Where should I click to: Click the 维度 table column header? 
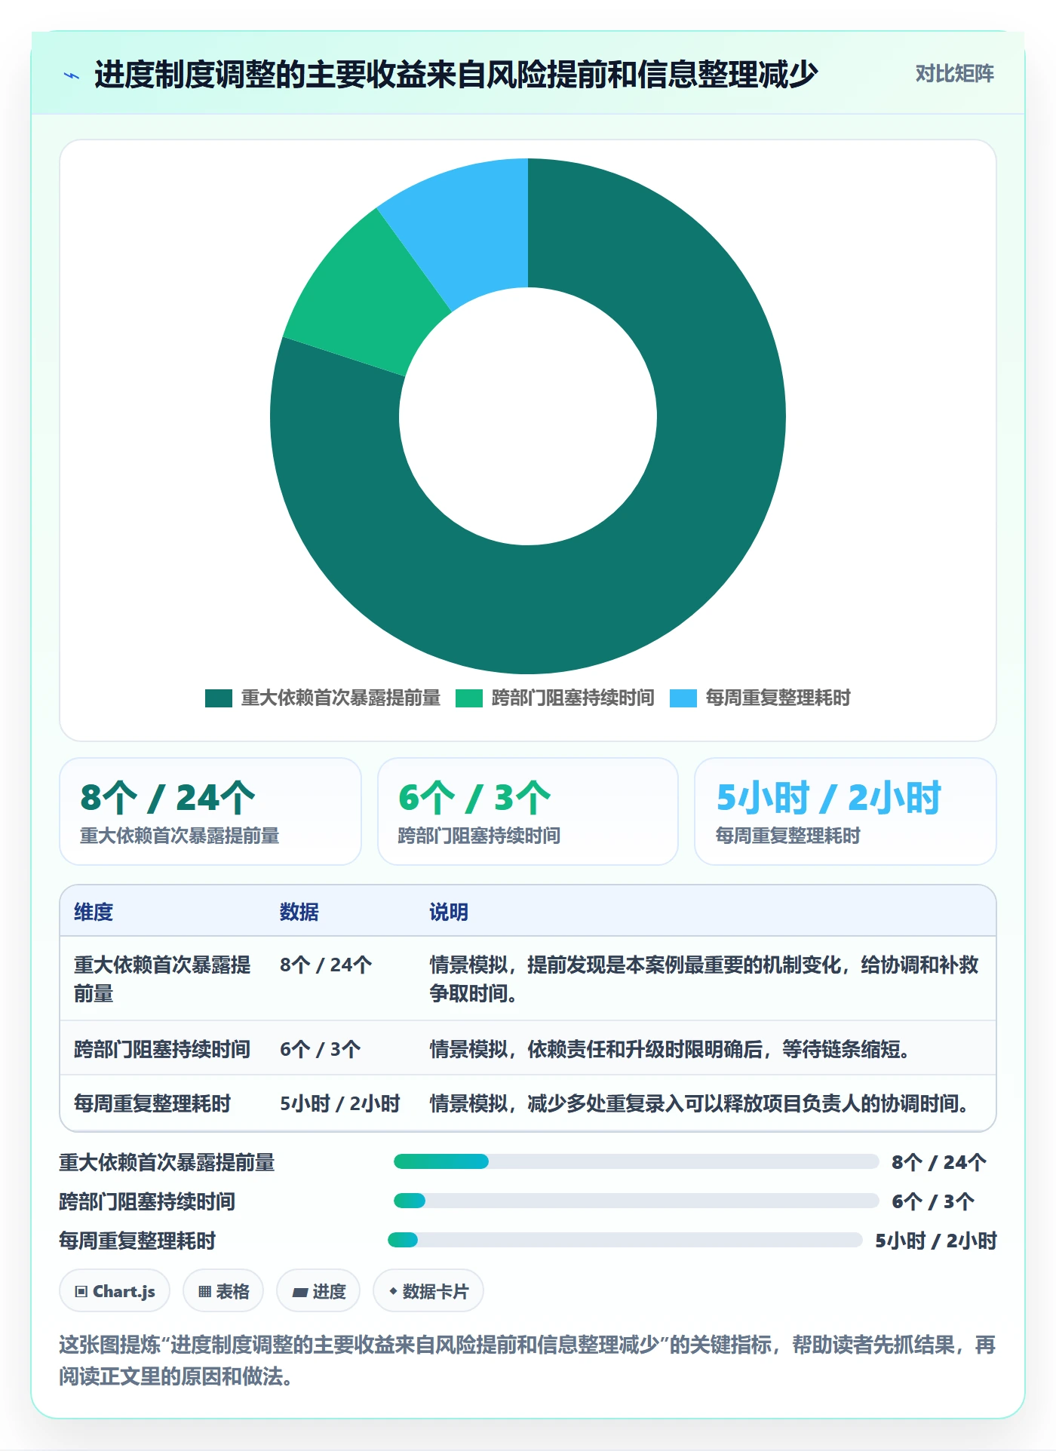[94, 912]
